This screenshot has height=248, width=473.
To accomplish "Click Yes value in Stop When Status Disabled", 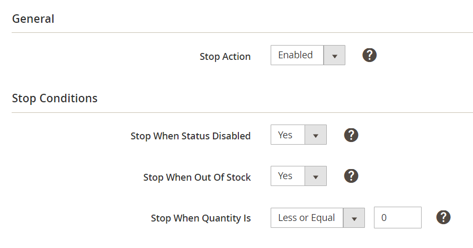I will point(285,135).
